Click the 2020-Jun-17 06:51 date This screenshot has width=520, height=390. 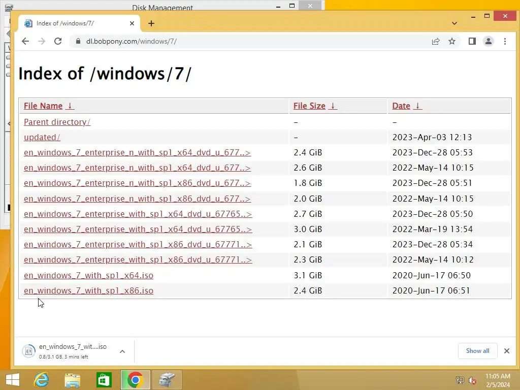(431, 290)
